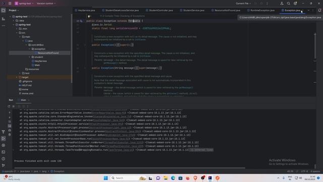Open the Structure tool window icon
The image size is (323, 182).
click(x=4, y=19)
